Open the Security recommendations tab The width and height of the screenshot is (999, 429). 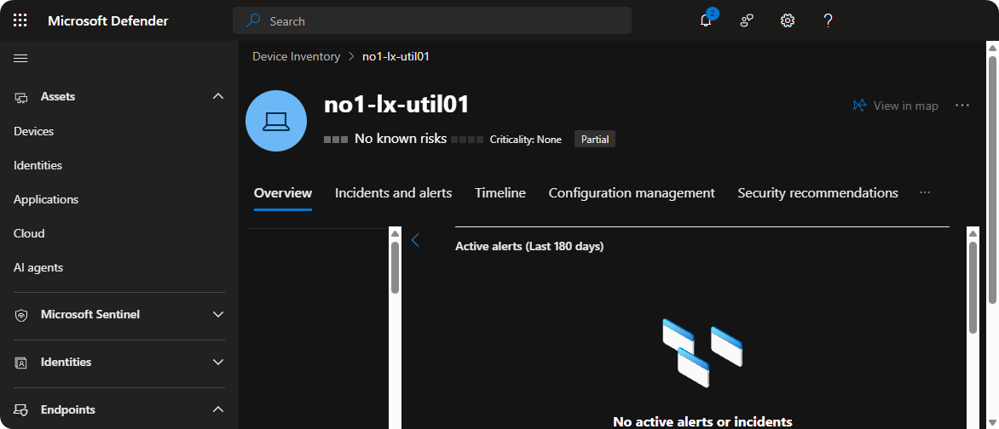(x=817, y=193)
